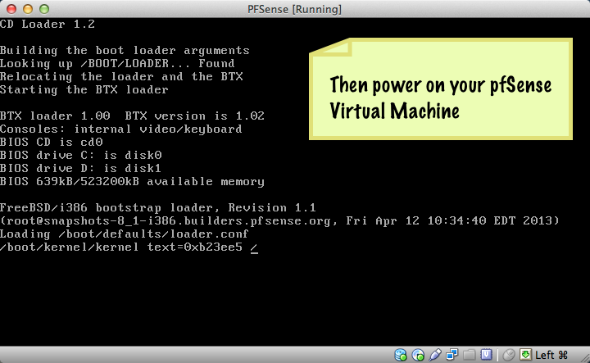Open the network adapters status icon
Viewport: 590px width, 363px height.
(x=452, y=355)
